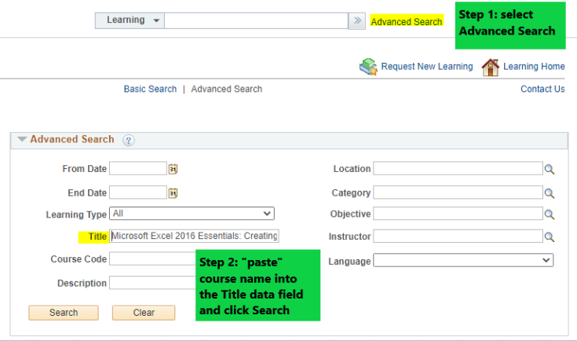Select the Advanced Search tab text
This screenshot has height=341, width=577.
coord(227,89)
